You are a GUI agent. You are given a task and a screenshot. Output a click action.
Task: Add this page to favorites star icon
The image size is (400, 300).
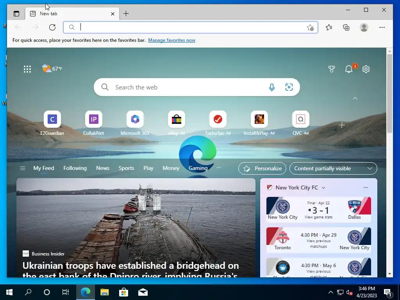coord(310,28)
